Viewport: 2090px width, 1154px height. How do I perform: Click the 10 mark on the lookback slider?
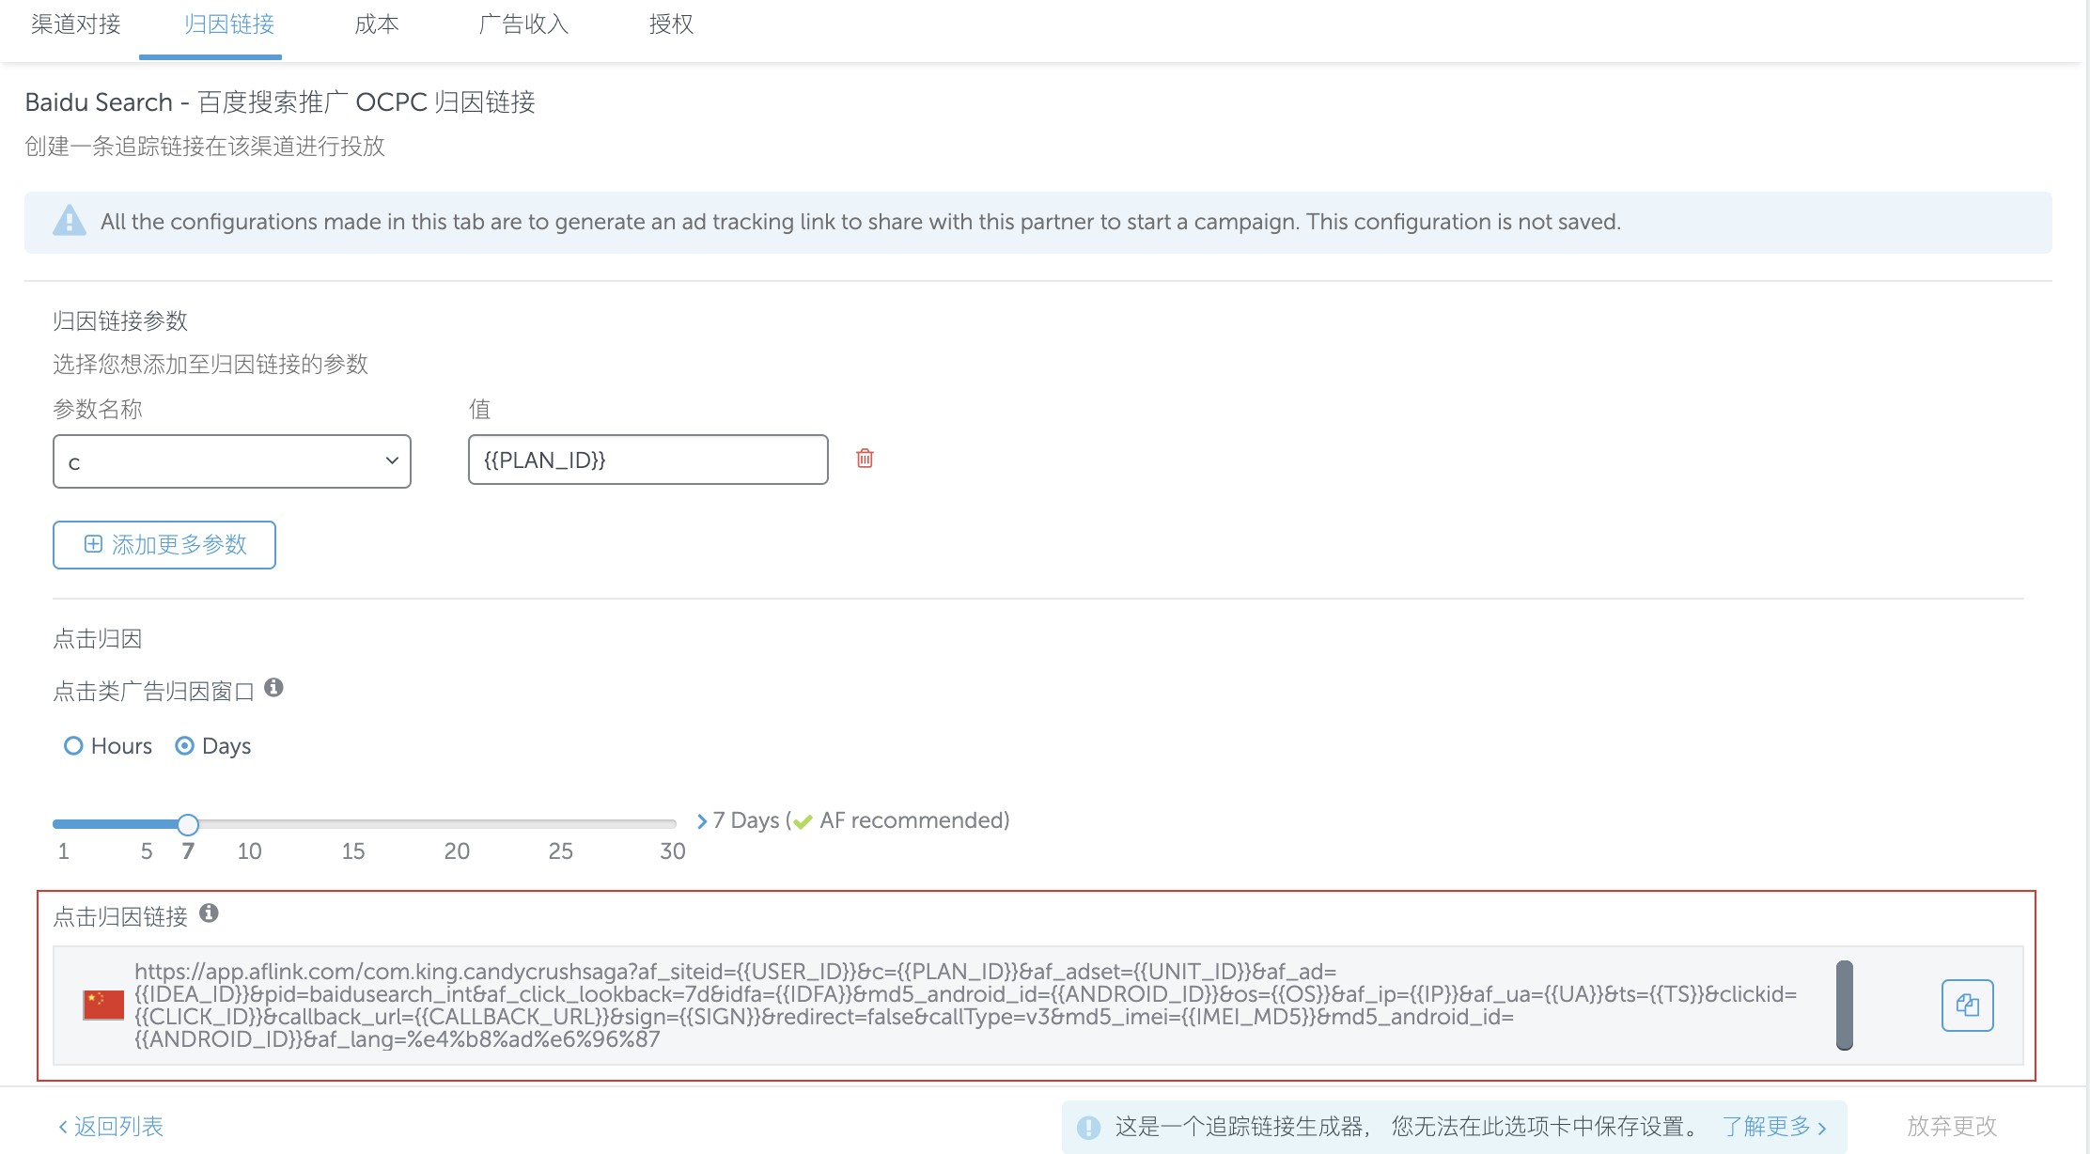tap(249, 851)
